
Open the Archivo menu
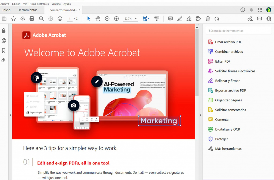point(5,4)
